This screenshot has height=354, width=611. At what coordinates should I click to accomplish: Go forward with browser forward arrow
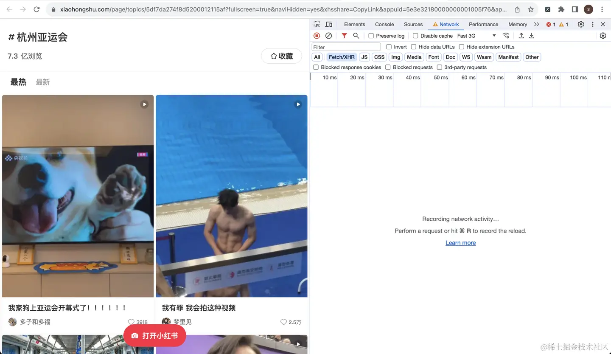click(x=23, y=9)
